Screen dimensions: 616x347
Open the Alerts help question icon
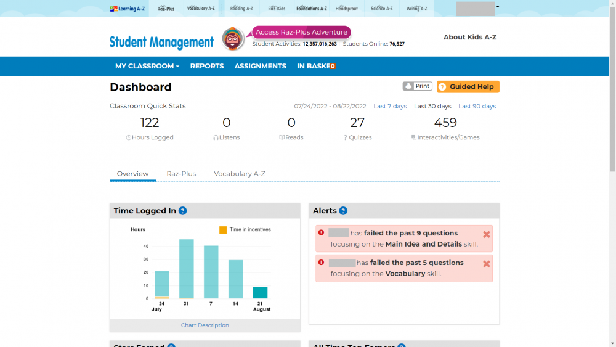[343, 211]
